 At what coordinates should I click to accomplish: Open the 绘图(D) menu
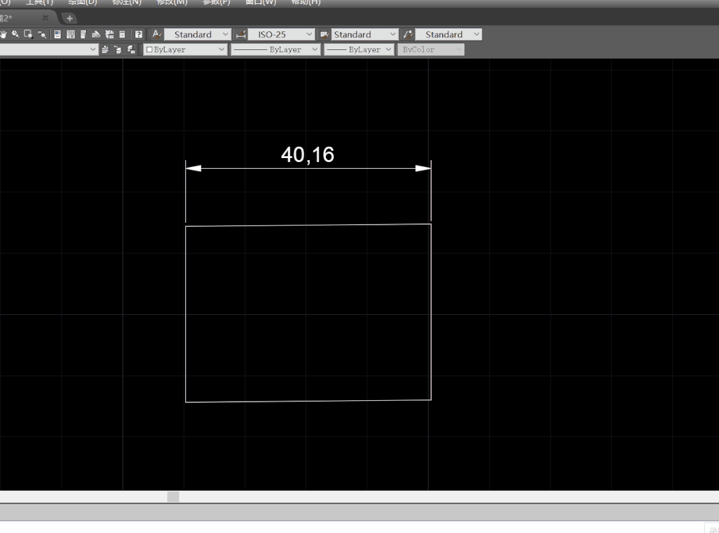pyautogui.click(x=83, y=2)
